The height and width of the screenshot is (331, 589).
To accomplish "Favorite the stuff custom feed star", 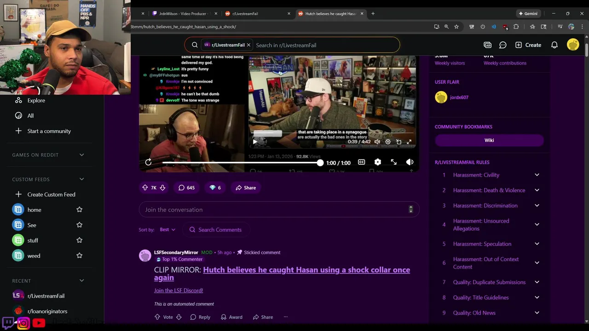I will pyautogui.click(x=79, y=240).
